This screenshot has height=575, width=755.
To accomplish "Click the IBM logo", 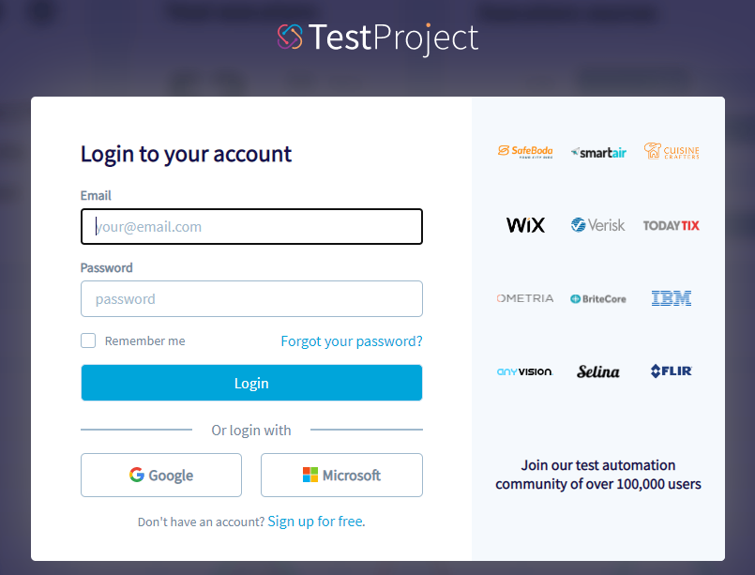I will point(672,298).
